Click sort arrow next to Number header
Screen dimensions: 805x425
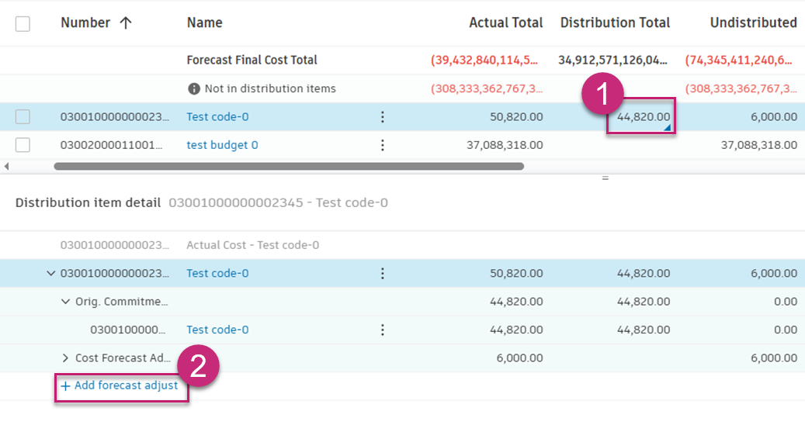click(125, 23)
